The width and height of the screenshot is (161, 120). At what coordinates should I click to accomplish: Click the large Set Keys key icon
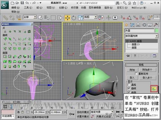[x=72, y=114]
